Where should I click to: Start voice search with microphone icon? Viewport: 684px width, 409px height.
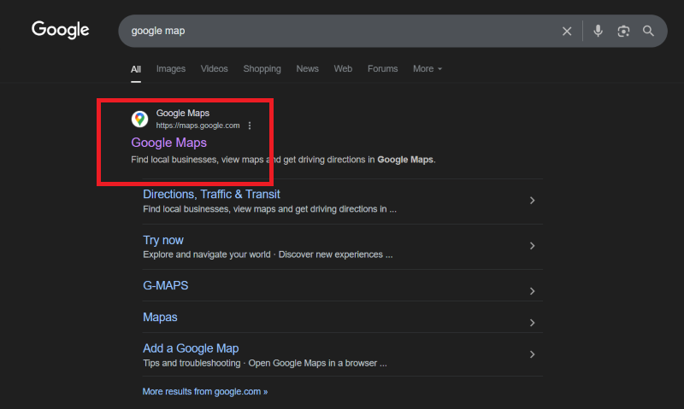598,31
